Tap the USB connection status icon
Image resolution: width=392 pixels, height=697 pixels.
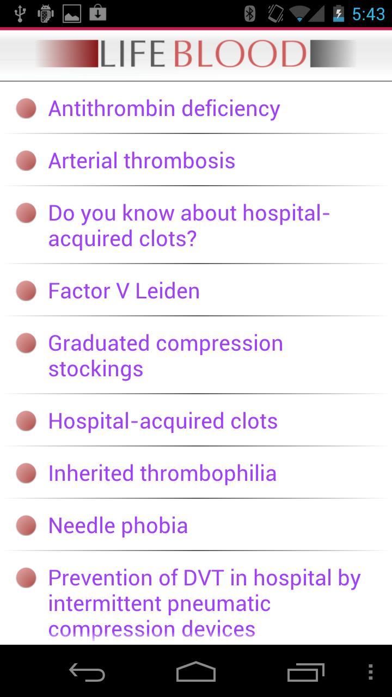coord(20,14)
